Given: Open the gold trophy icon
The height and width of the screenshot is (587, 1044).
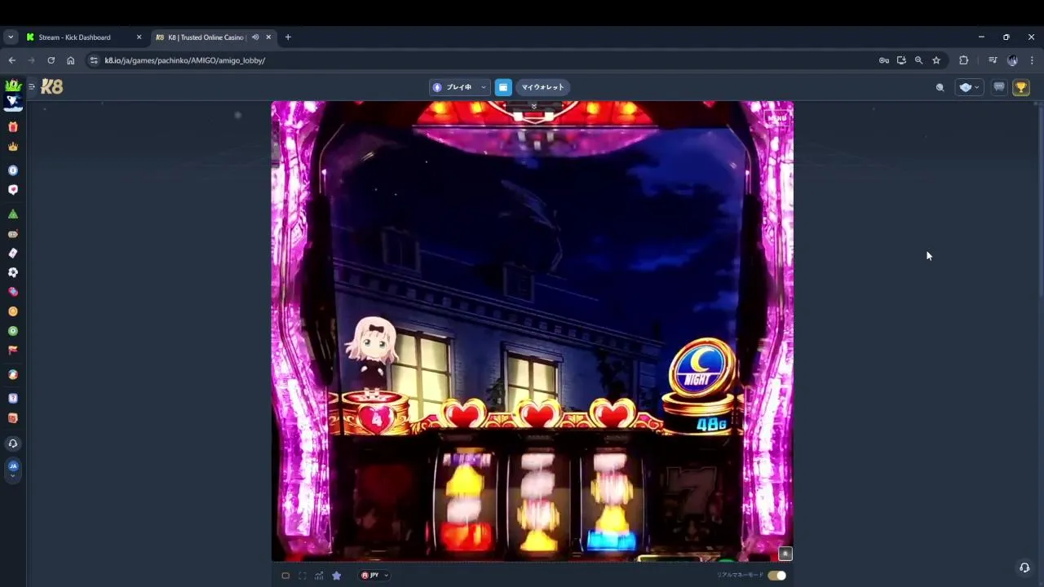Looking at the screenshot, I should [x=1021, y=87].
